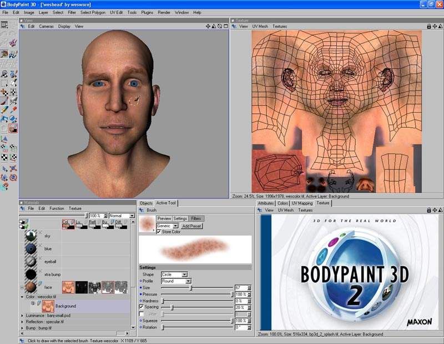The width and height of the screenshot is (444, 344).
Task: Open the Plugins menu
Action: tap(147, 12)
